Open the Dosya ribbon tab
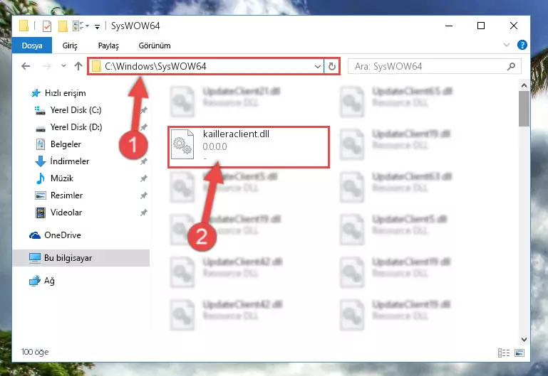Screen dimensions: 548x376 [32, 45]
